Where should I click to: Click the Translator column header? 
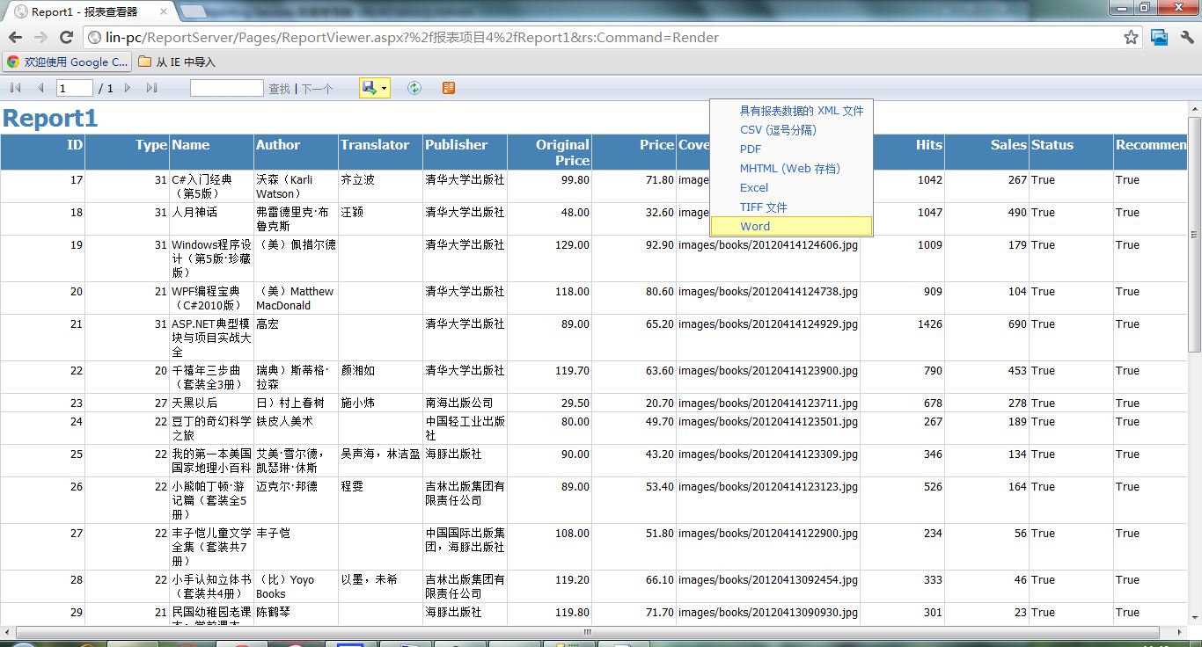click(x=381, y=152)
